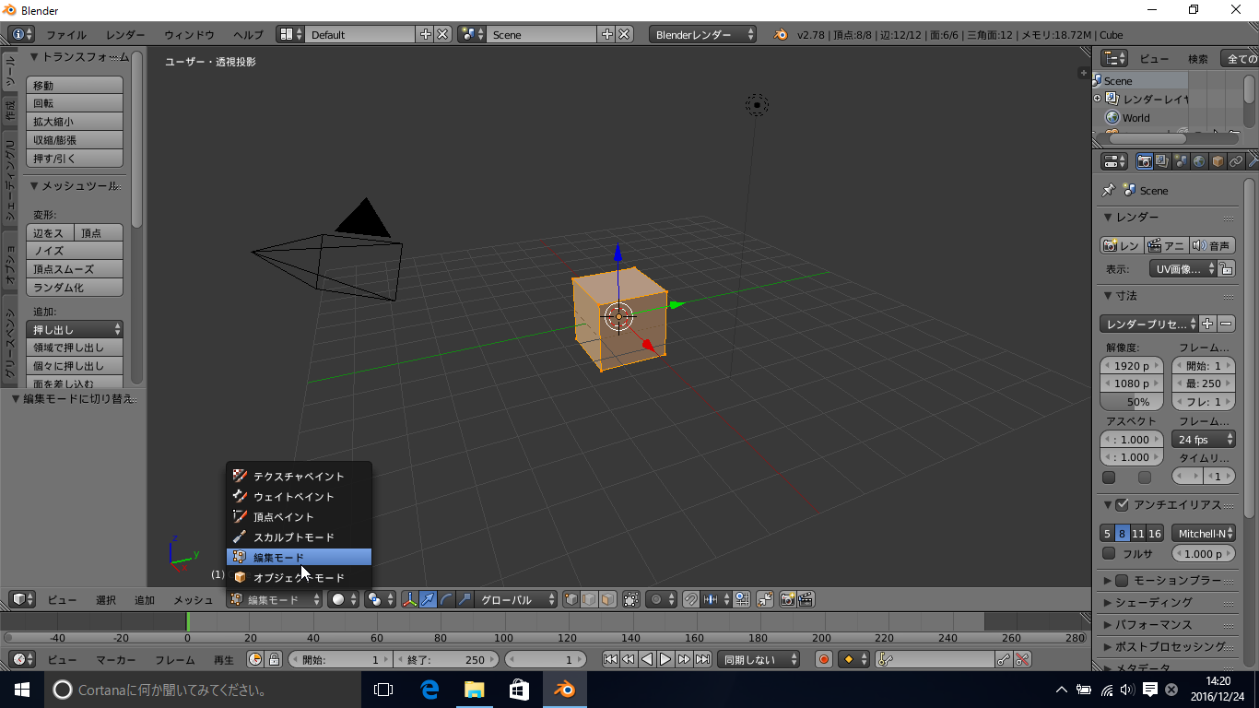Screen dimensions: 1259x708
Task: Enable the scale manipulator icon
Action: pos(465,599)
